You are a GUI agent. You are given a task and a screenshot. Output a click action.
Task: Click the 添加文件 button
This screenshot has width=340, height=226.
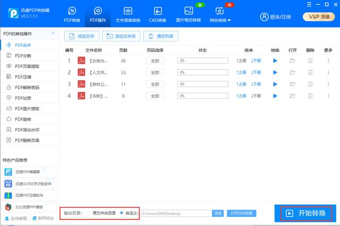click(x=82, y=36)
